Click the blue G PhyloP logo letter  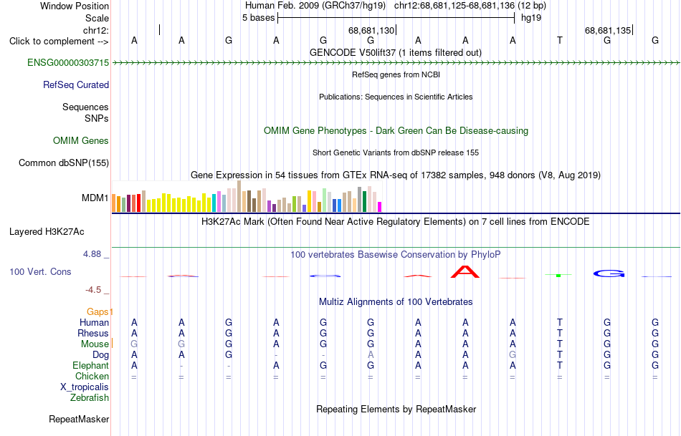pos(609,273)
